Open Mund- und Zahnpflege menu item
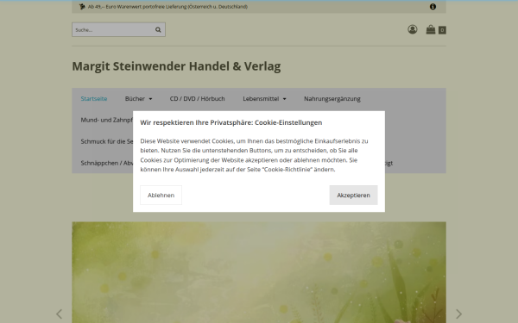The height and width of the screenshot is (323, 518). [x=107, y=120]
